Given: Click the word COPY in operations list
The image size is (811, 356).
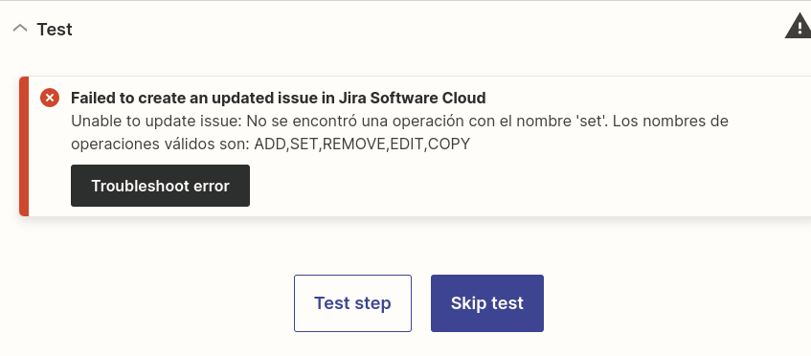Looking at the screenshot, I should click(x=449, y=145).
